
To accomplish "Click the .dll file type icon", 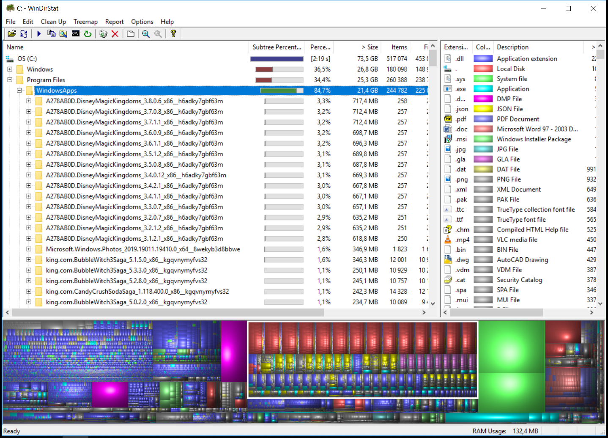I will point(448,59).
